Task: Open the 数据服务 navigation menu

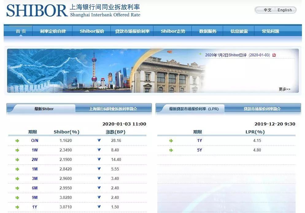Action: click(208, 31)
